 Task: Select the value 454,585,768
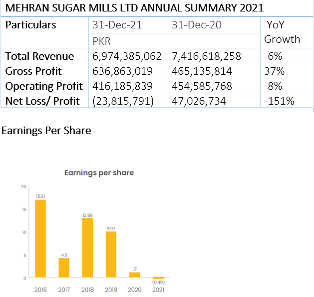click(x=202, y=86)
